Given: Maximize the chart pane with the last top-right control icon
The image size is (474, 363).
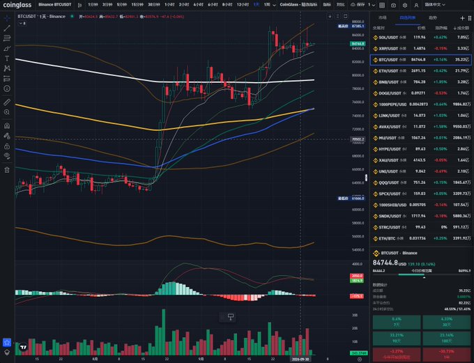Looking at the screenshot, I should 346,16.
